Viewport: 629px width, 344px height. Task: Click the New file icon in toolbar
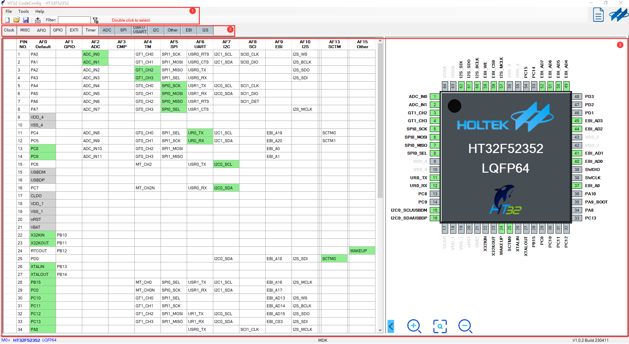(x=7, y=20)
